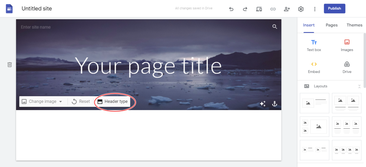Image resolution: width=366 pixels, height=167 pixels.
Task: Click the right panel scrollbar
Action: pyautogui.click(x=365, y=61)
